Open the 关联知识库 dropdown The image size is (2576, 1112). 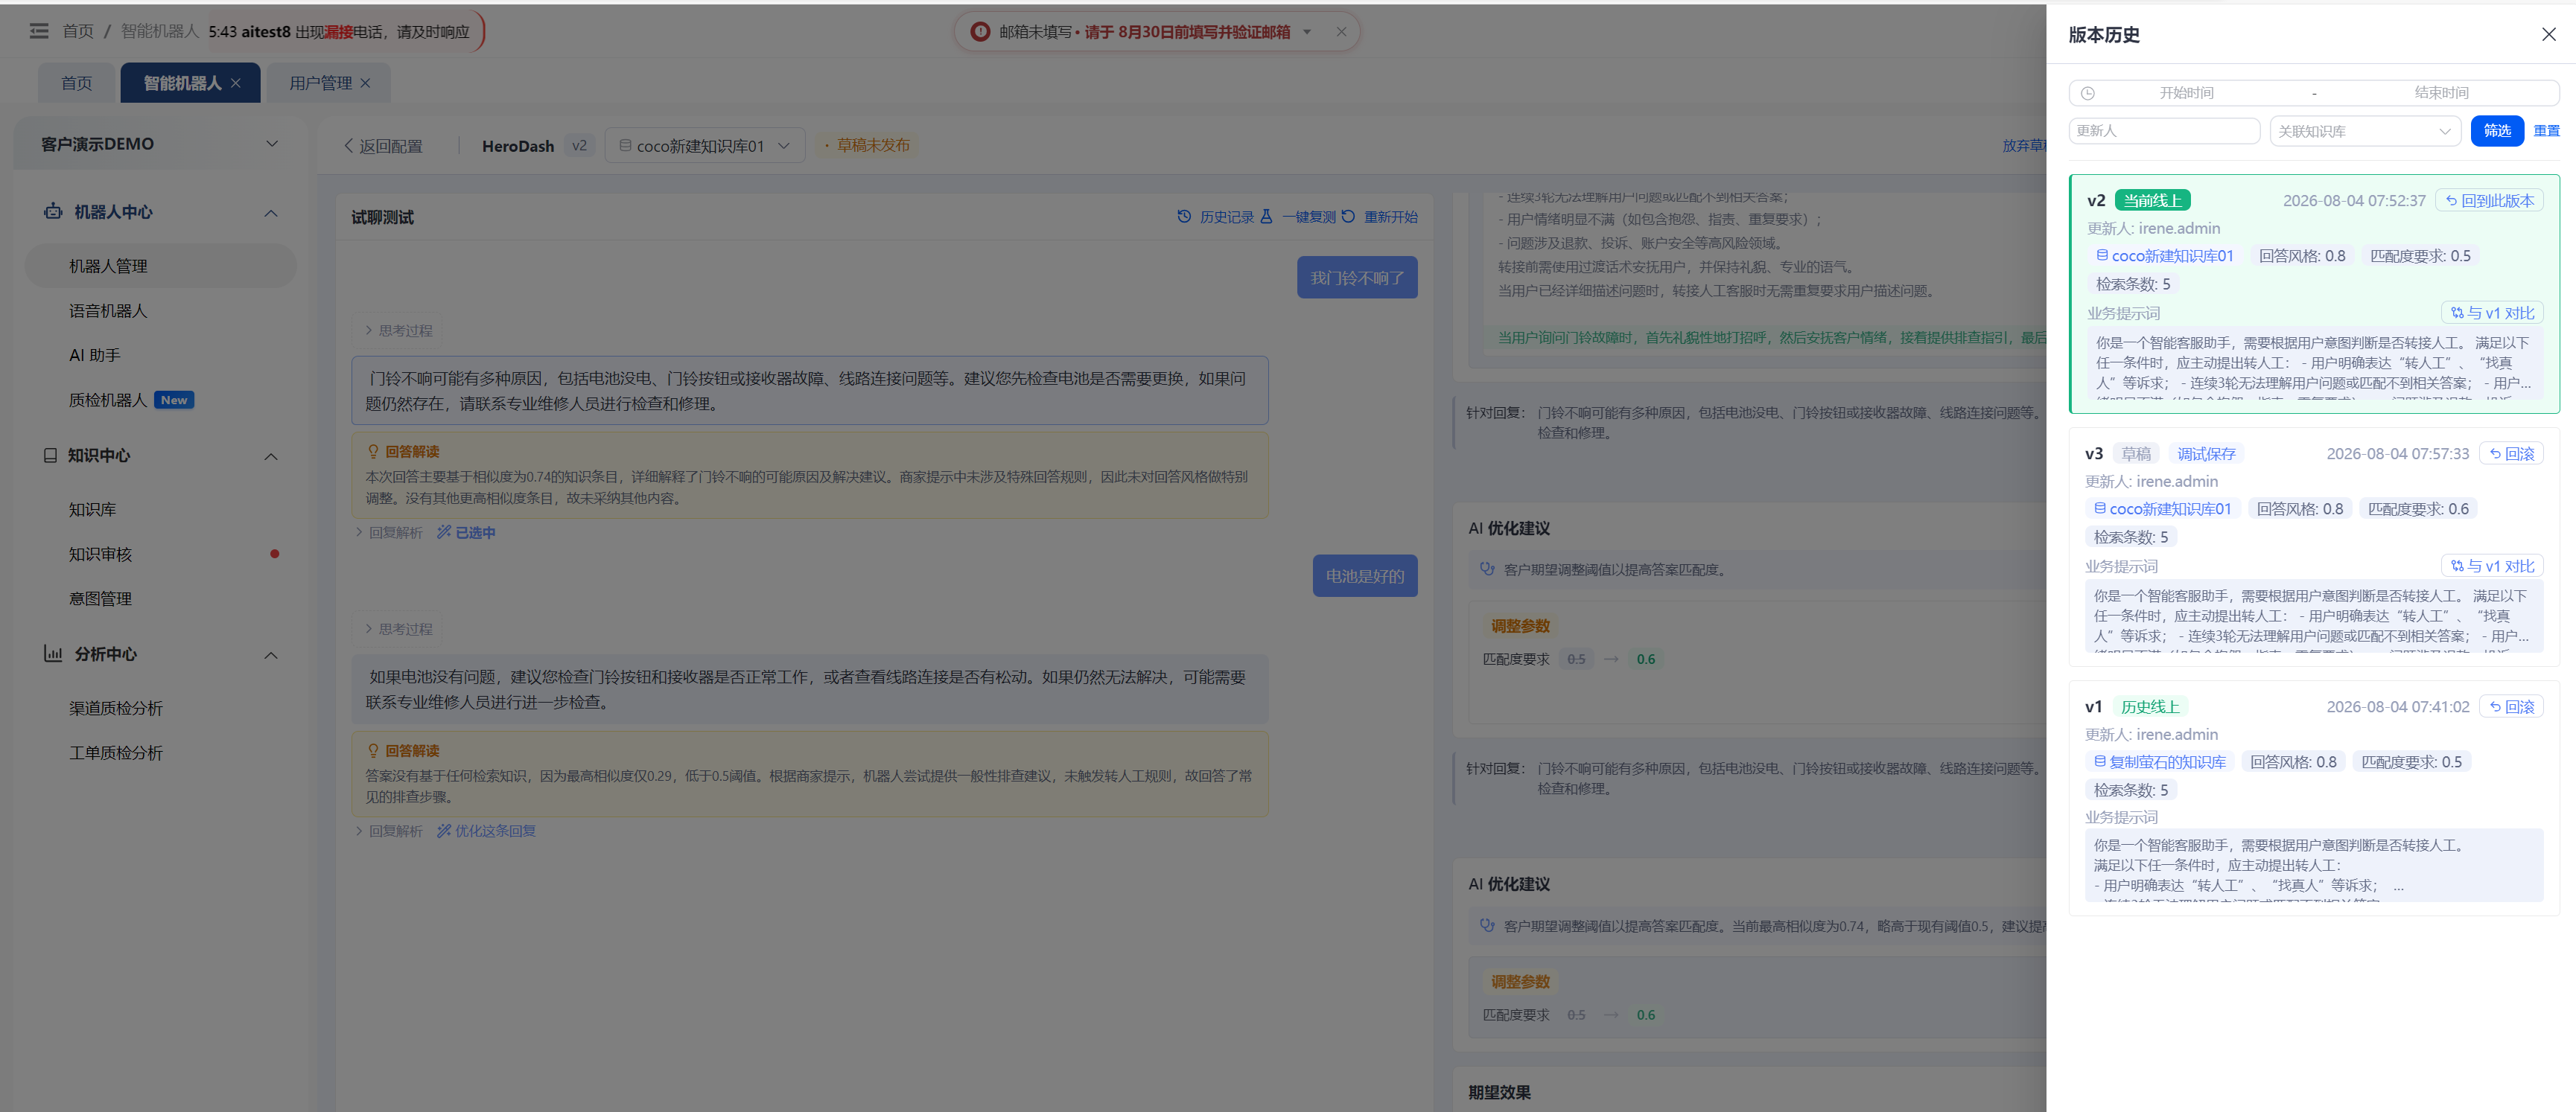tap(2365, 131)
